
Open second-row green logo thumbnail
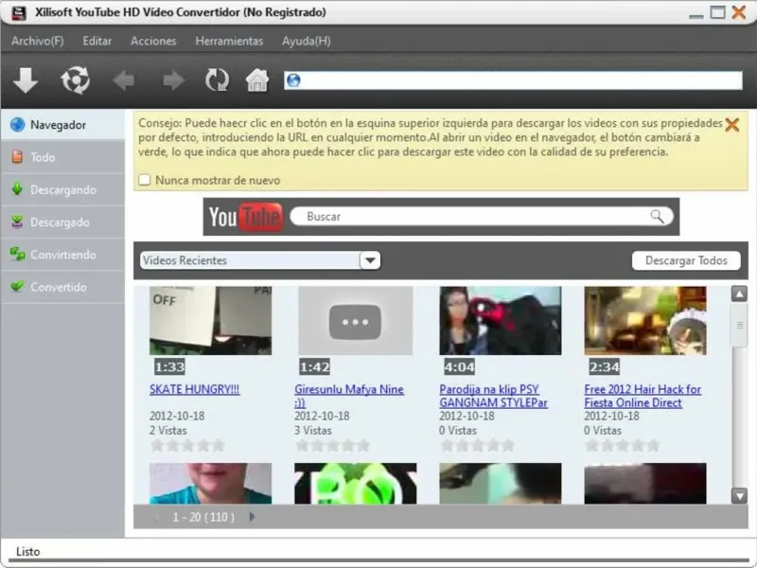356,484
